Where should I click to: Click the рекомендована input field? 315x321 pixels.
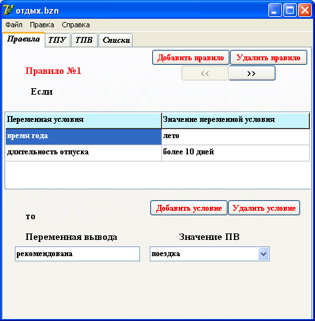point(77,254)
